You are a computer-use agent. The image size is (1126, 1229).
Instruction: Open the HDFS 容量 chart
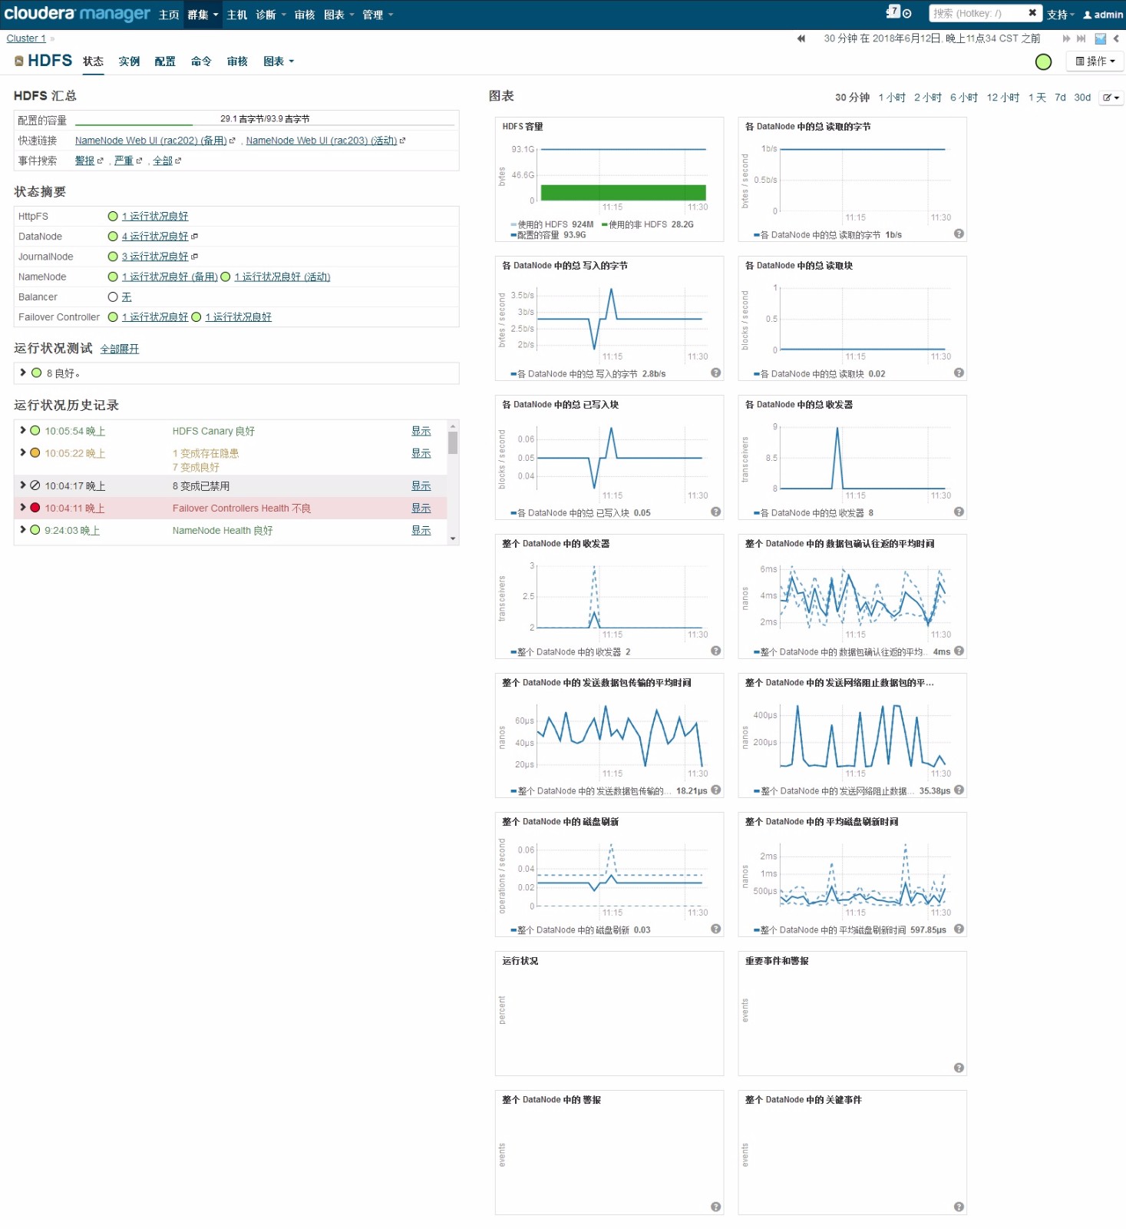[609, 179]
